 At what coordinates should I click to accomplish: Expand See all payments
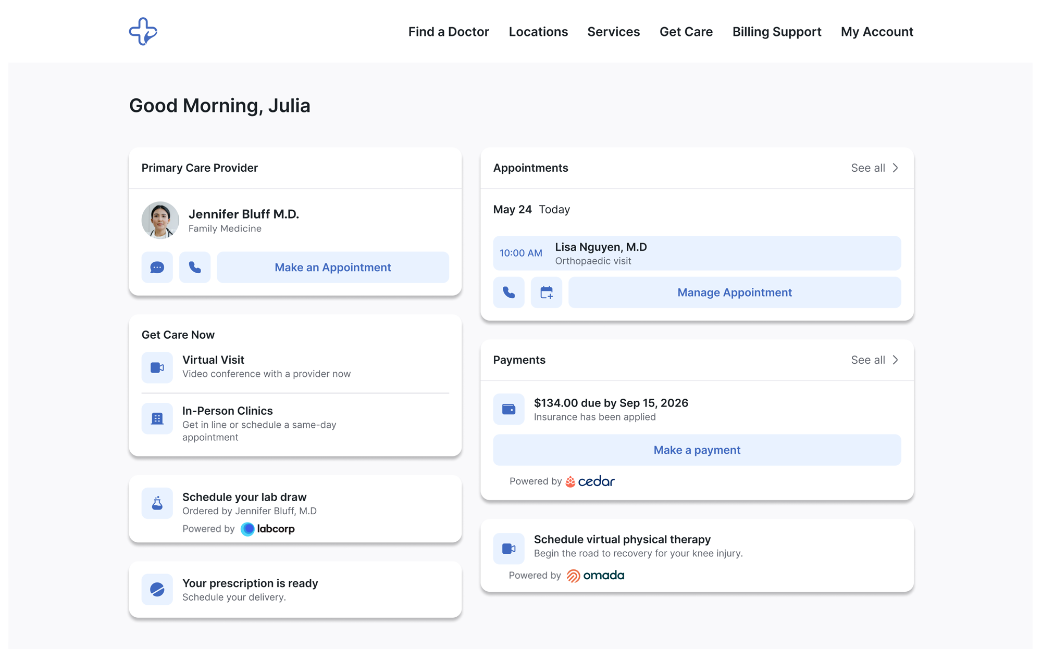[x=874, y=360]
